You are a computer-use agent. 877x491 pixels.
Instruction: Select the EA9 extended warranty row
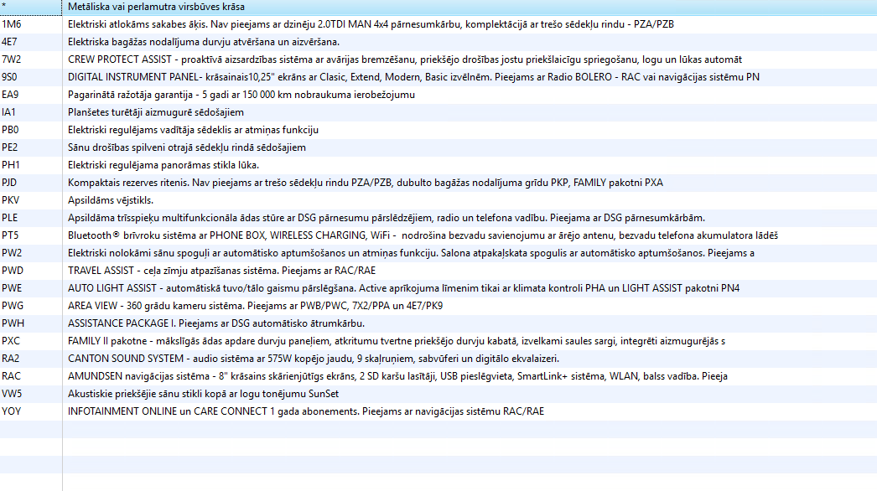click(x=253, y=95)
